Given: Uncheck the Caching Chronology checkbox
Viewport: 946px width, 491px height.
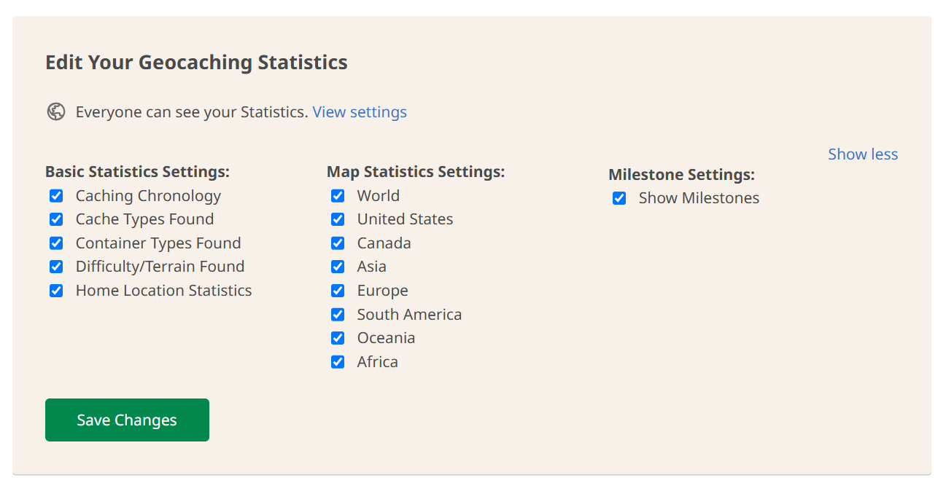Looking at the screenshot, I should pos(56,196).
